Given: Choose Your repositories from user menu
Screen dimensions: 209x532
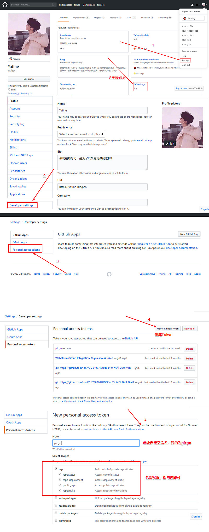Looking at the screenshot, I should [x=190, y=31].
